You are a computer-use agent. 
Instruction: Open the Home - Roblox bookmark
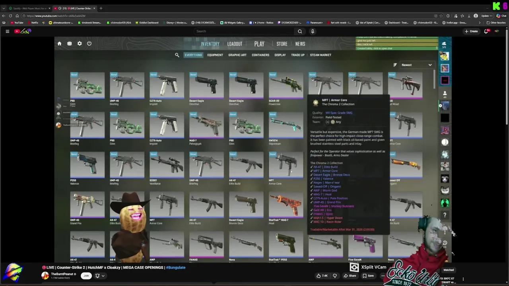tap(261, 23)
